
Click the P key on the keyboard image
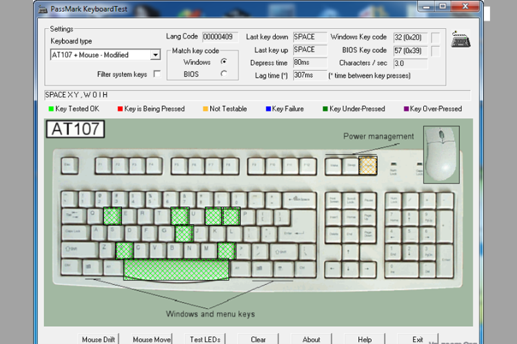coord(247,216)
